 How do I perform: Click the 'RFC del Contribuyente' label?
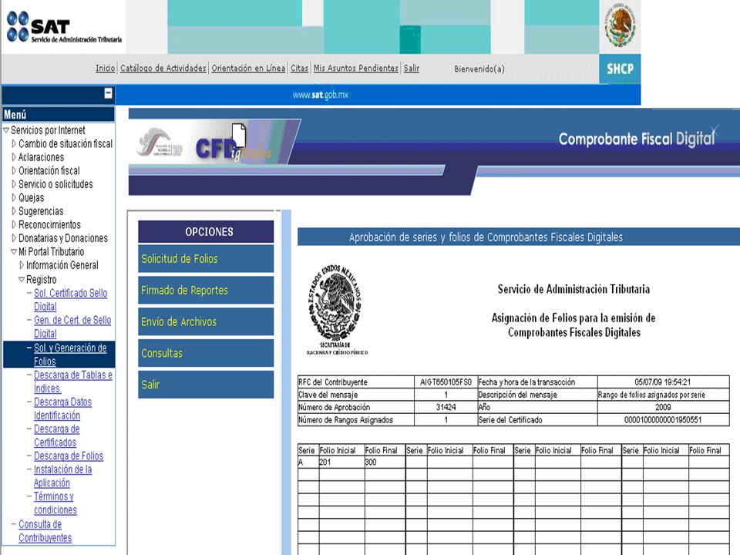tap(333, 382)
